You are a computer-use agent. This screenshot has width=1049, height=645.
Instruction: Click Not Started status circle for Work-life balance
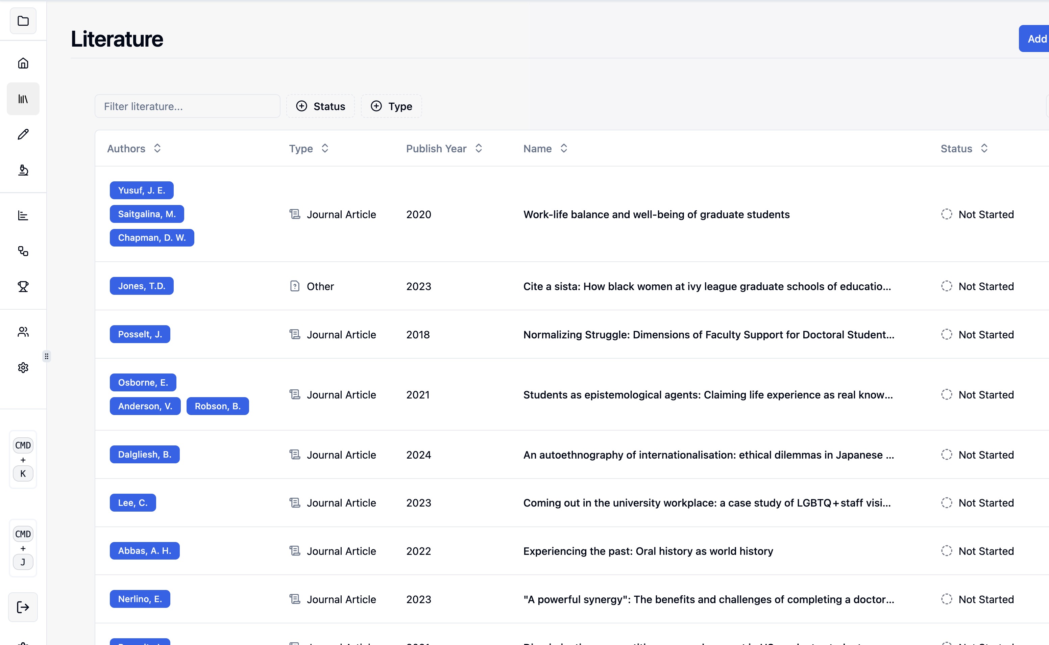947,214
